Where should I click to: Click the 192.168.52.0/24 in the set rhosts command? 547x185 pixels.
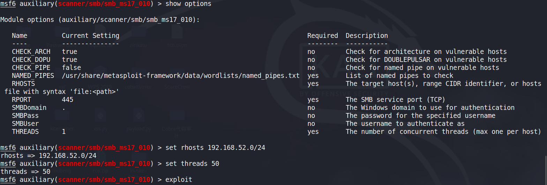(x=236, y=148)
